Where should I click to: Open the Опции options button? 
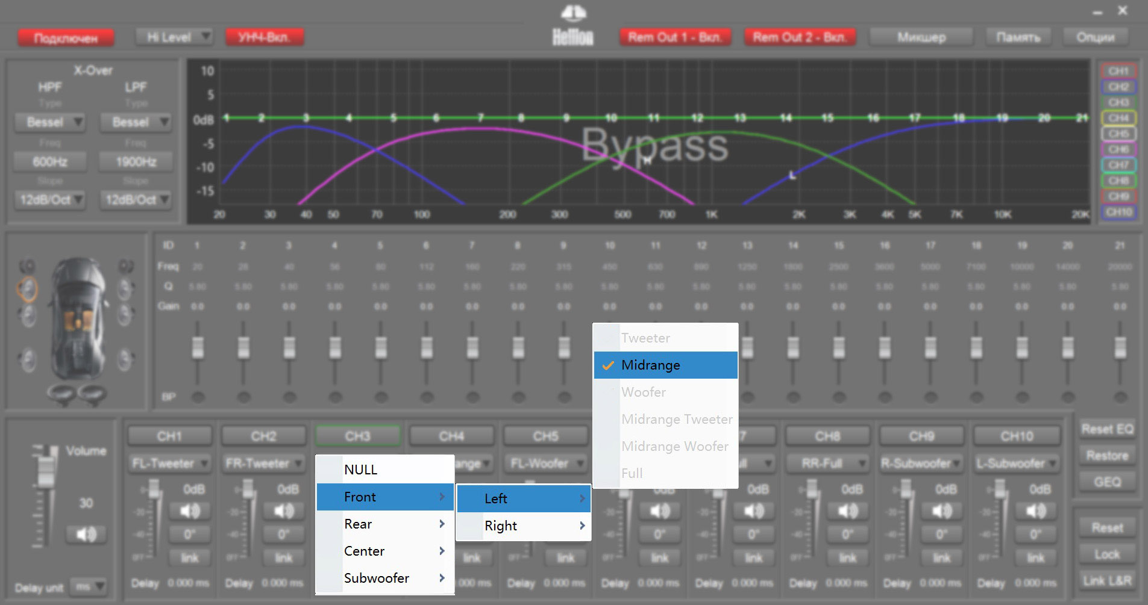1096,37
